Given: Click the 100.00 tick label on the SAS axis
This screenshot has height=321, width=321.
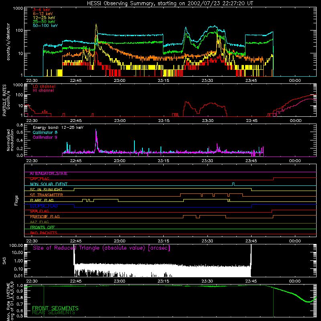Looking at the screenshot, I should tap(16, 245).
